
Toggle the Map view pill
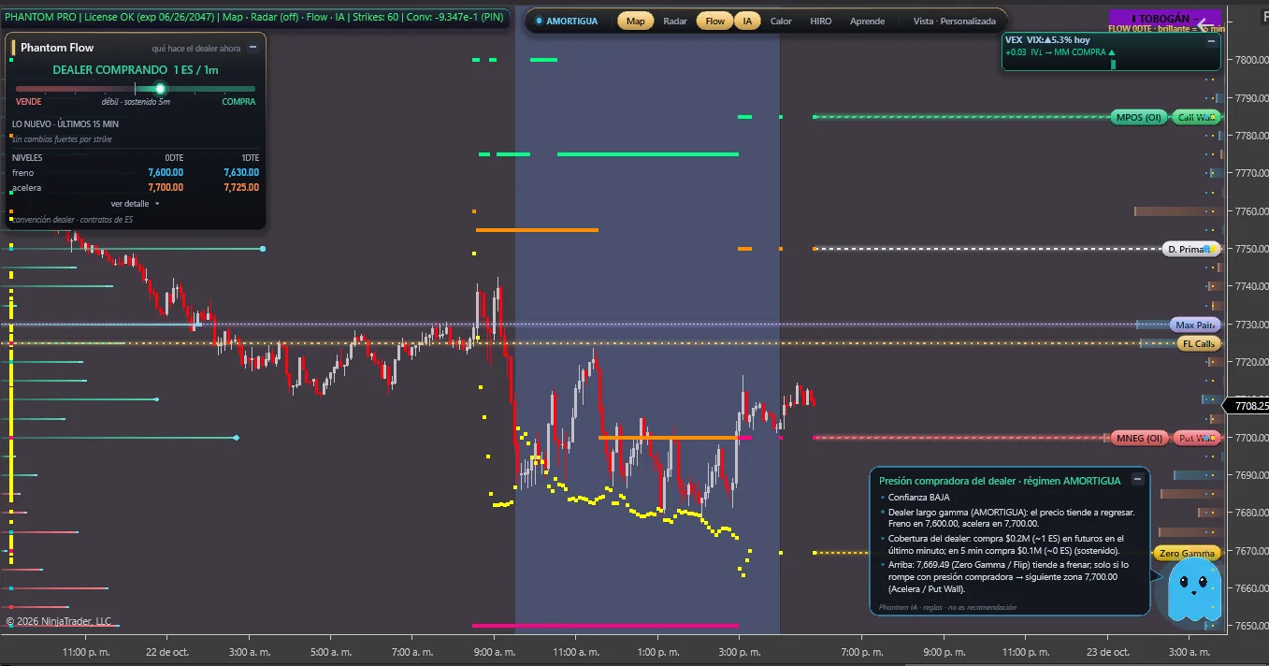(x=636, y=21)
